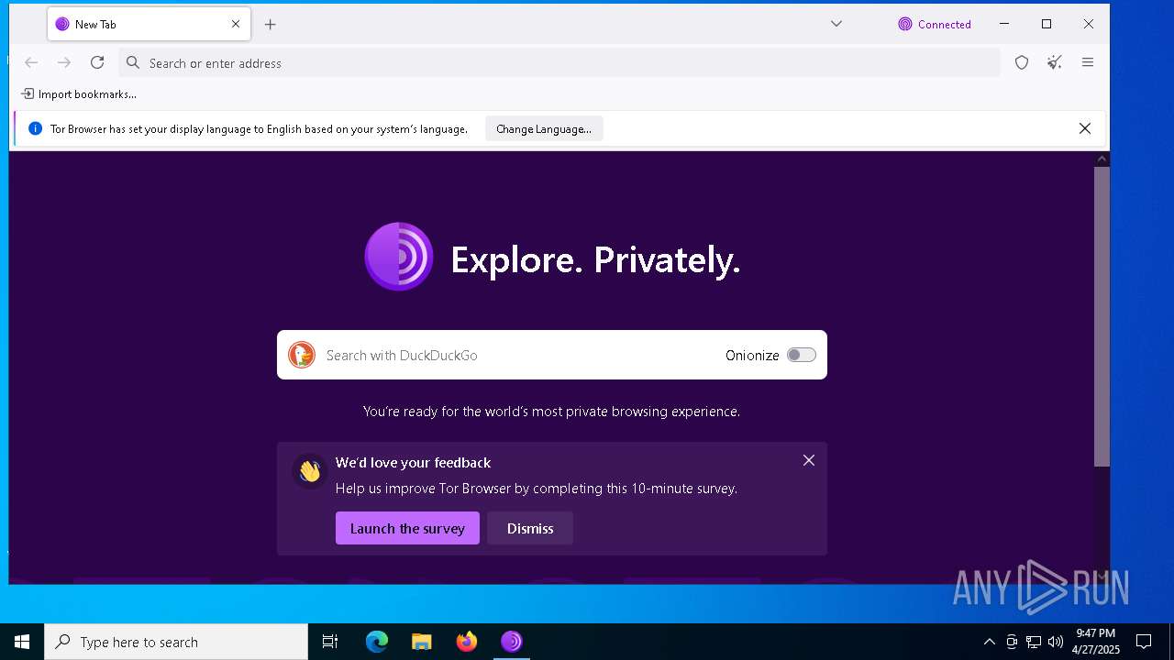The width and height of the screenshot is (1174, 660).
Task: Focus the Search or enter address bar
Action: pos(559,62)
